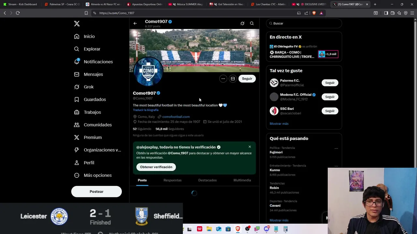Bookmark this page in toolbar
Image resolution: width=417 pixels, height=234 pixels.
[x=86, y=13]
